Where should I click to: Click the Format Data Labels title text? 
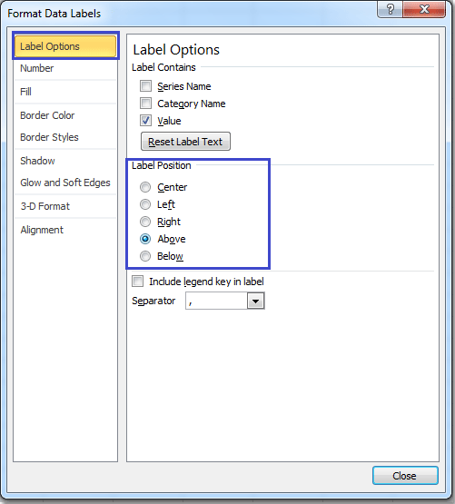pyautogui.click(x=54, y=14)
